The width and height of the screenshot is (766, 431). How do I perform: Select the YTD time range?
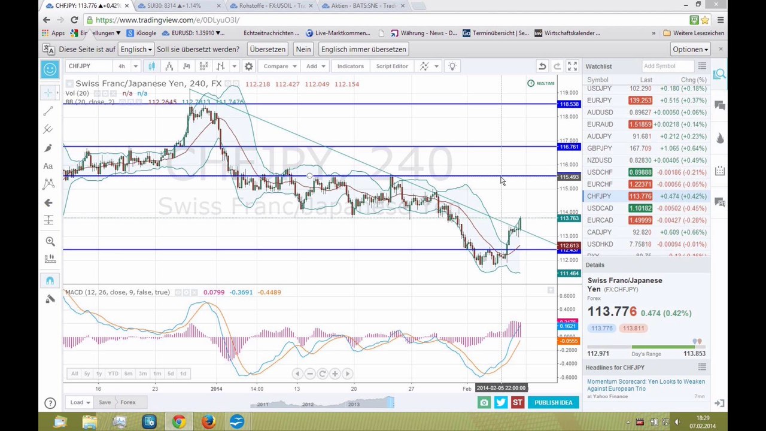[113, 374]
